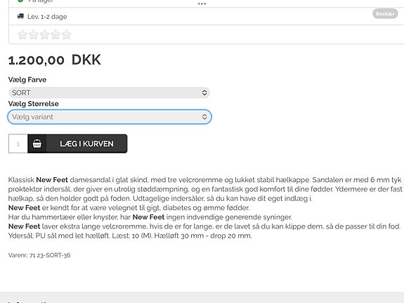Click the Varenr. 71 23-SORT-36 text
404x303 pixels.
click(x=39, y=255)
